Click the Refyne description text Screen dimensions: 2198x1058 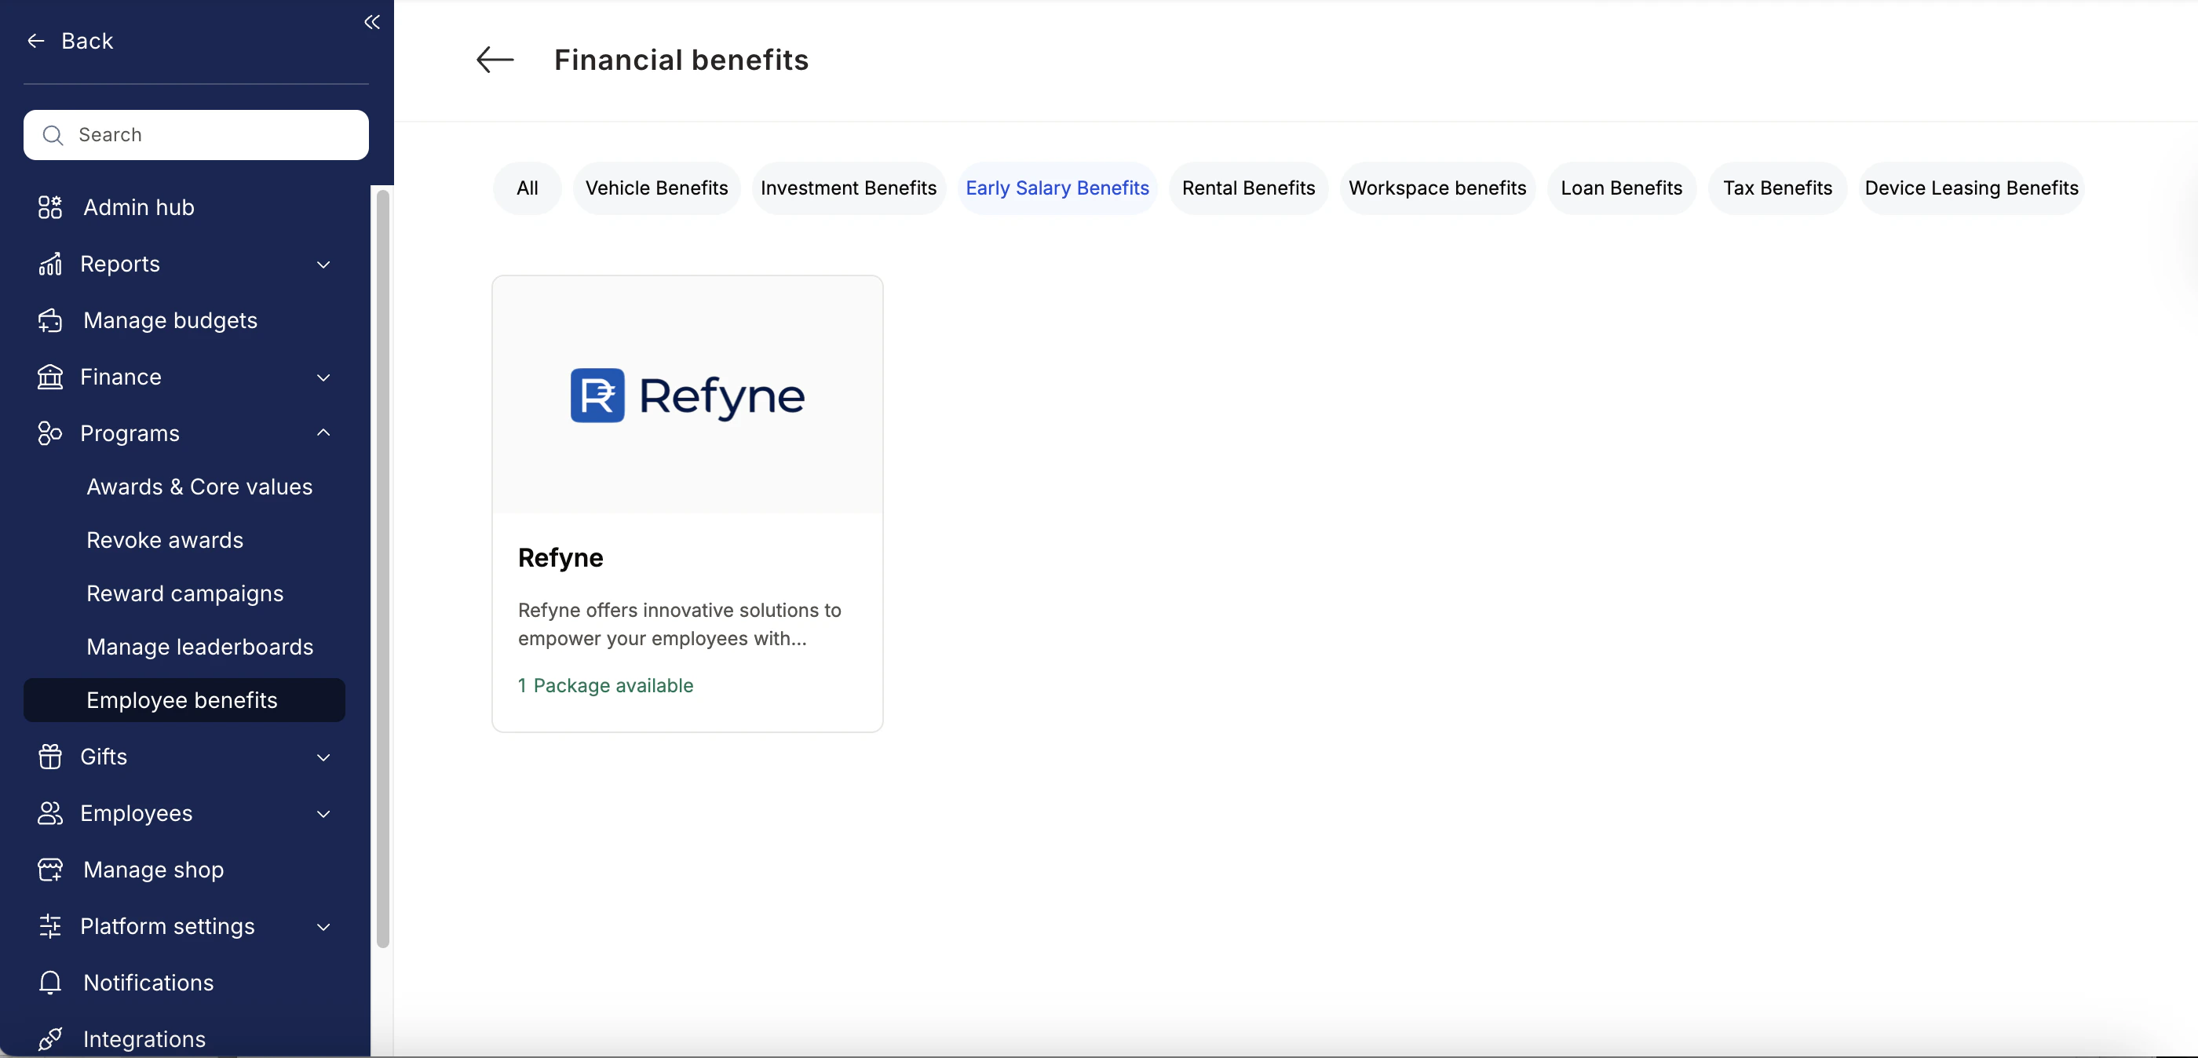click(x=679, y=624)
